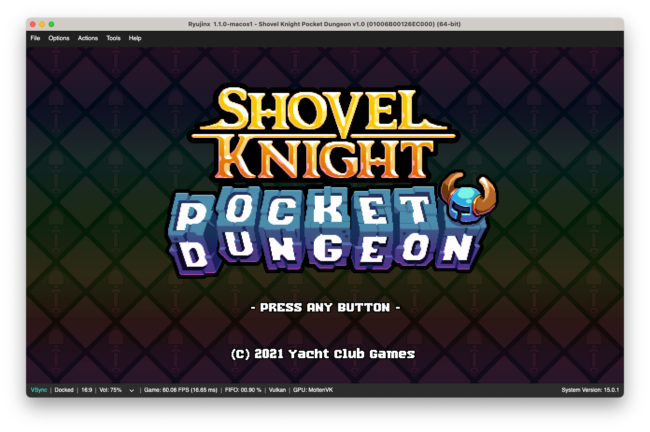Click the System Version 15.0.1 label
Screen dimensions: 650x432
[x=591, y=390]
